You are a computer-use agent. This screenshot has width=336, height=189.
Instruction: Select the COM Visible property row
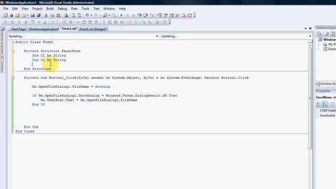(x=326, y=110)
